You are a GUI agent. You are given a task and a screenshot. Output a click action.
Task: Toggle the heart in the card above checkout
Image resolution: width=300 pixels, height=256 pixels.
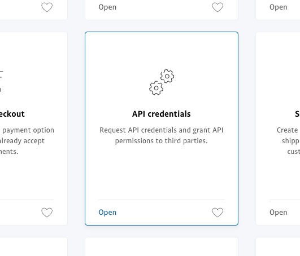(x=47, y=7)
